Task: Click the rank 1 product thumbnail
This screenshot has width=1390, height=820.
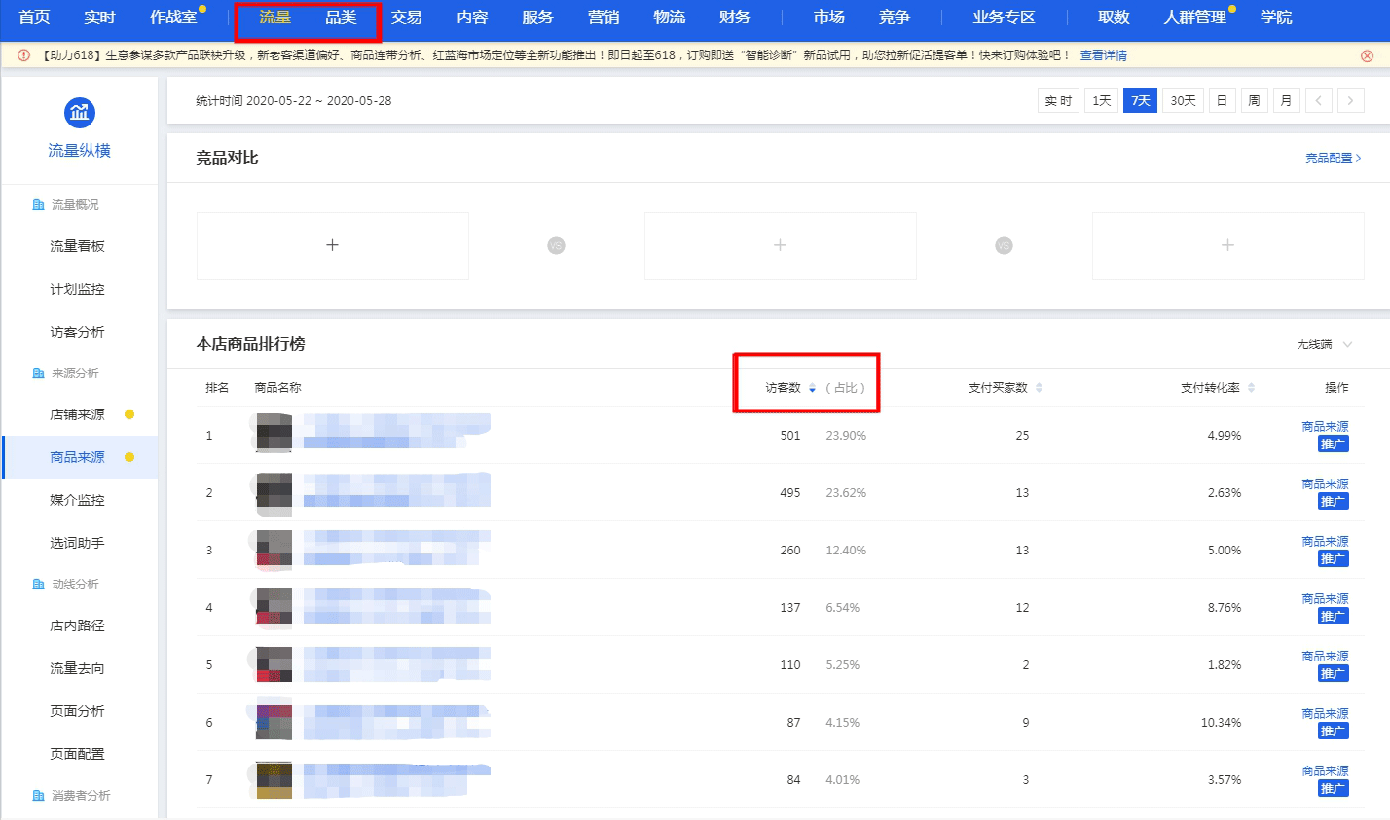Action: tap(274, 434)
